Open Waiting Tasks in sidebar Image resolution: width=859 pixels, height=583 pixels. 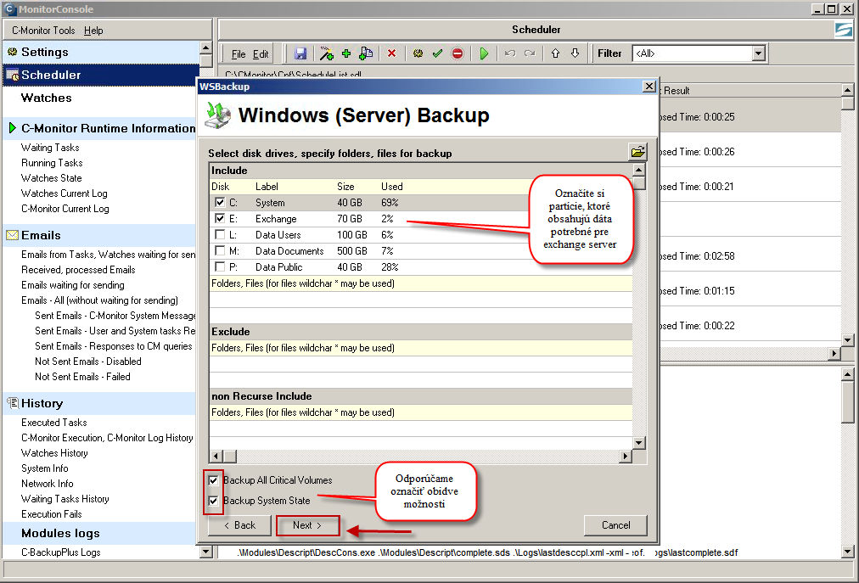50,148
